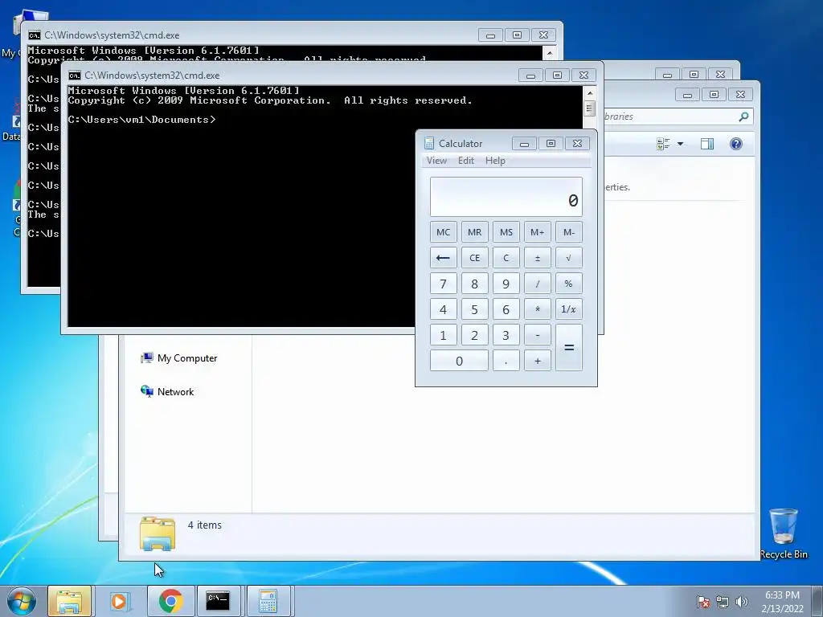Open Google Chrome from taskbar
Screen dimensions: 823x617
click(170, 601)
